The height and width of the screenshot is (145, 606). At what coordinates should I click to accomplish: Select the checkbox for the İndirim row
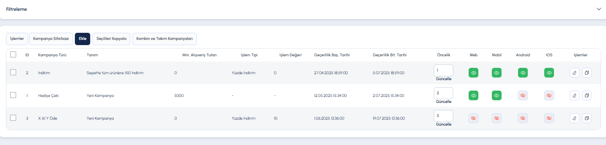(x=13, y=72)
